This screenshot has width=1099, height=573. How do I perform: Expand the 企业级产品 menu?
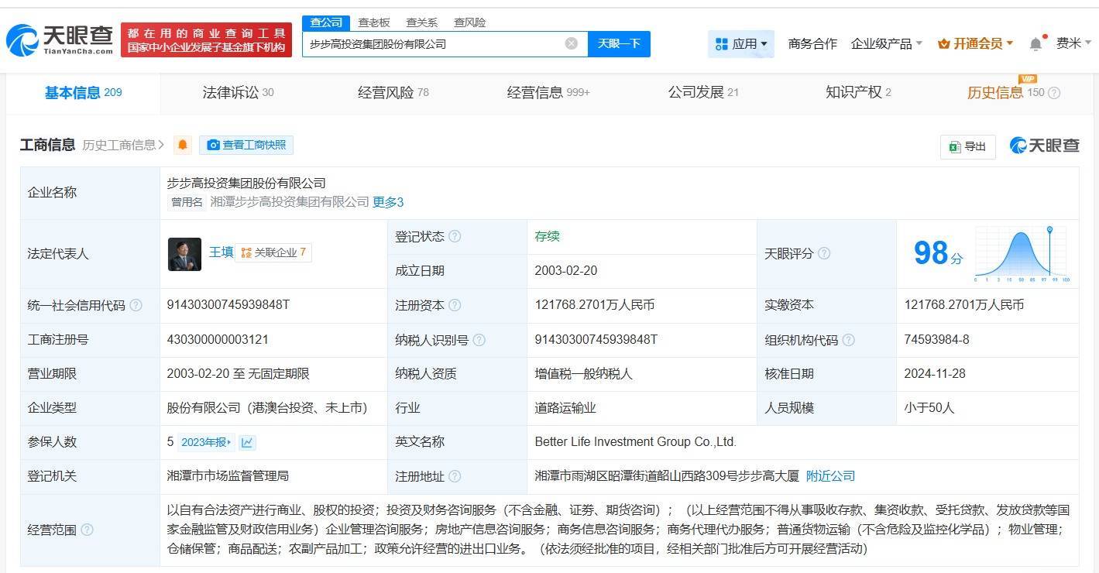(887, 43)
